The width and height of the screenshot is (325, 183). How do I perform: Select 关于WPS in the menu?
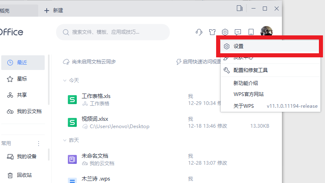[243, 106]
